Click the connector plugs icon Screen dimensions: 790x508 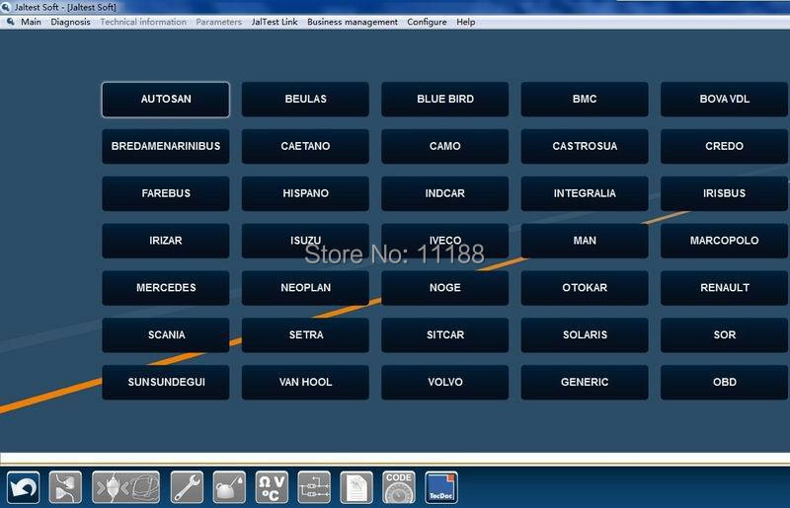65,487
